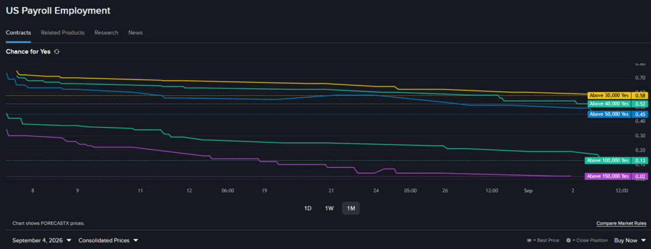Select the 1M chart range
The height and width of the screenshot is (249, 651).
tap(351, 208)
